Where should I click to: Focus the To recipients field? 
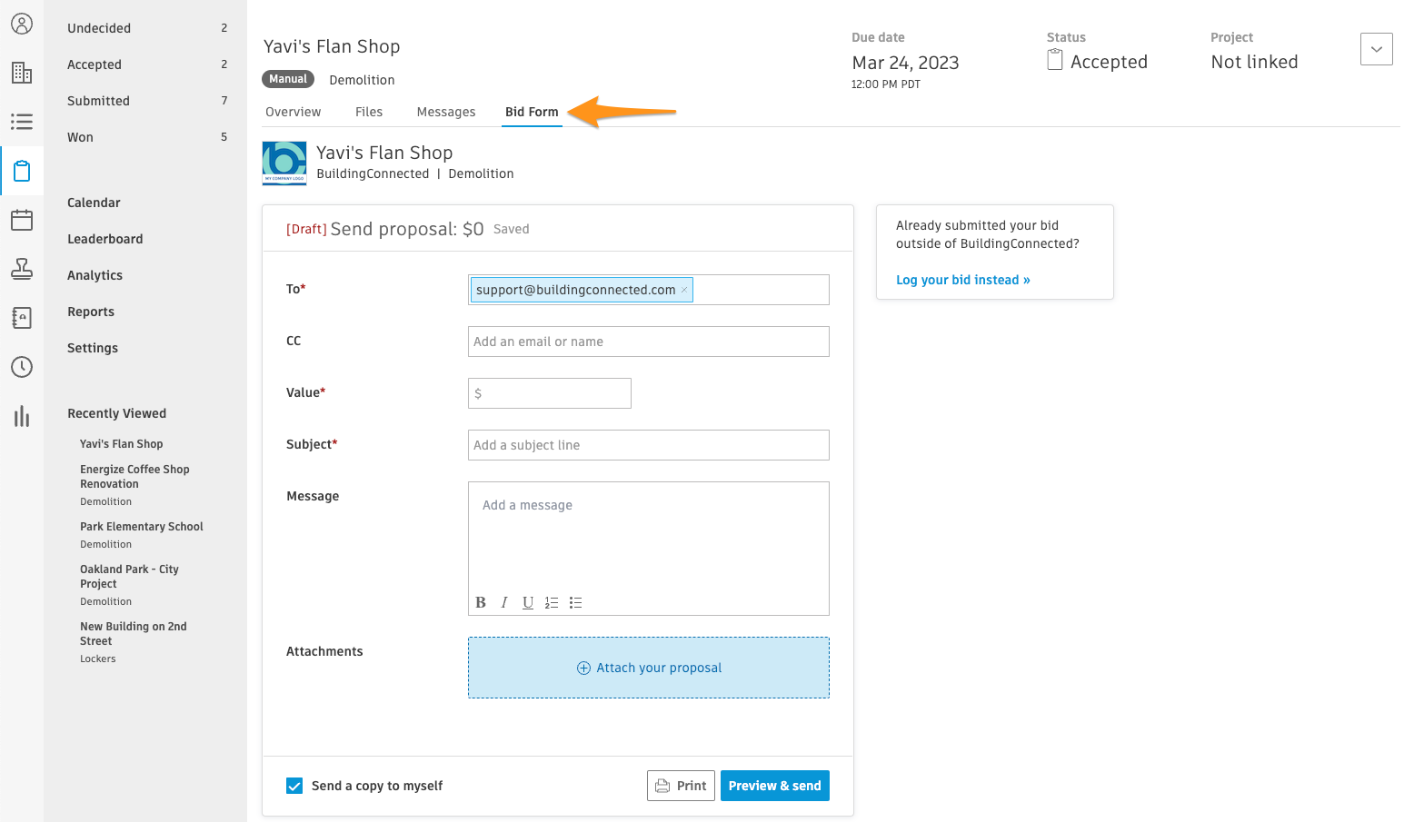coord(649,290)
